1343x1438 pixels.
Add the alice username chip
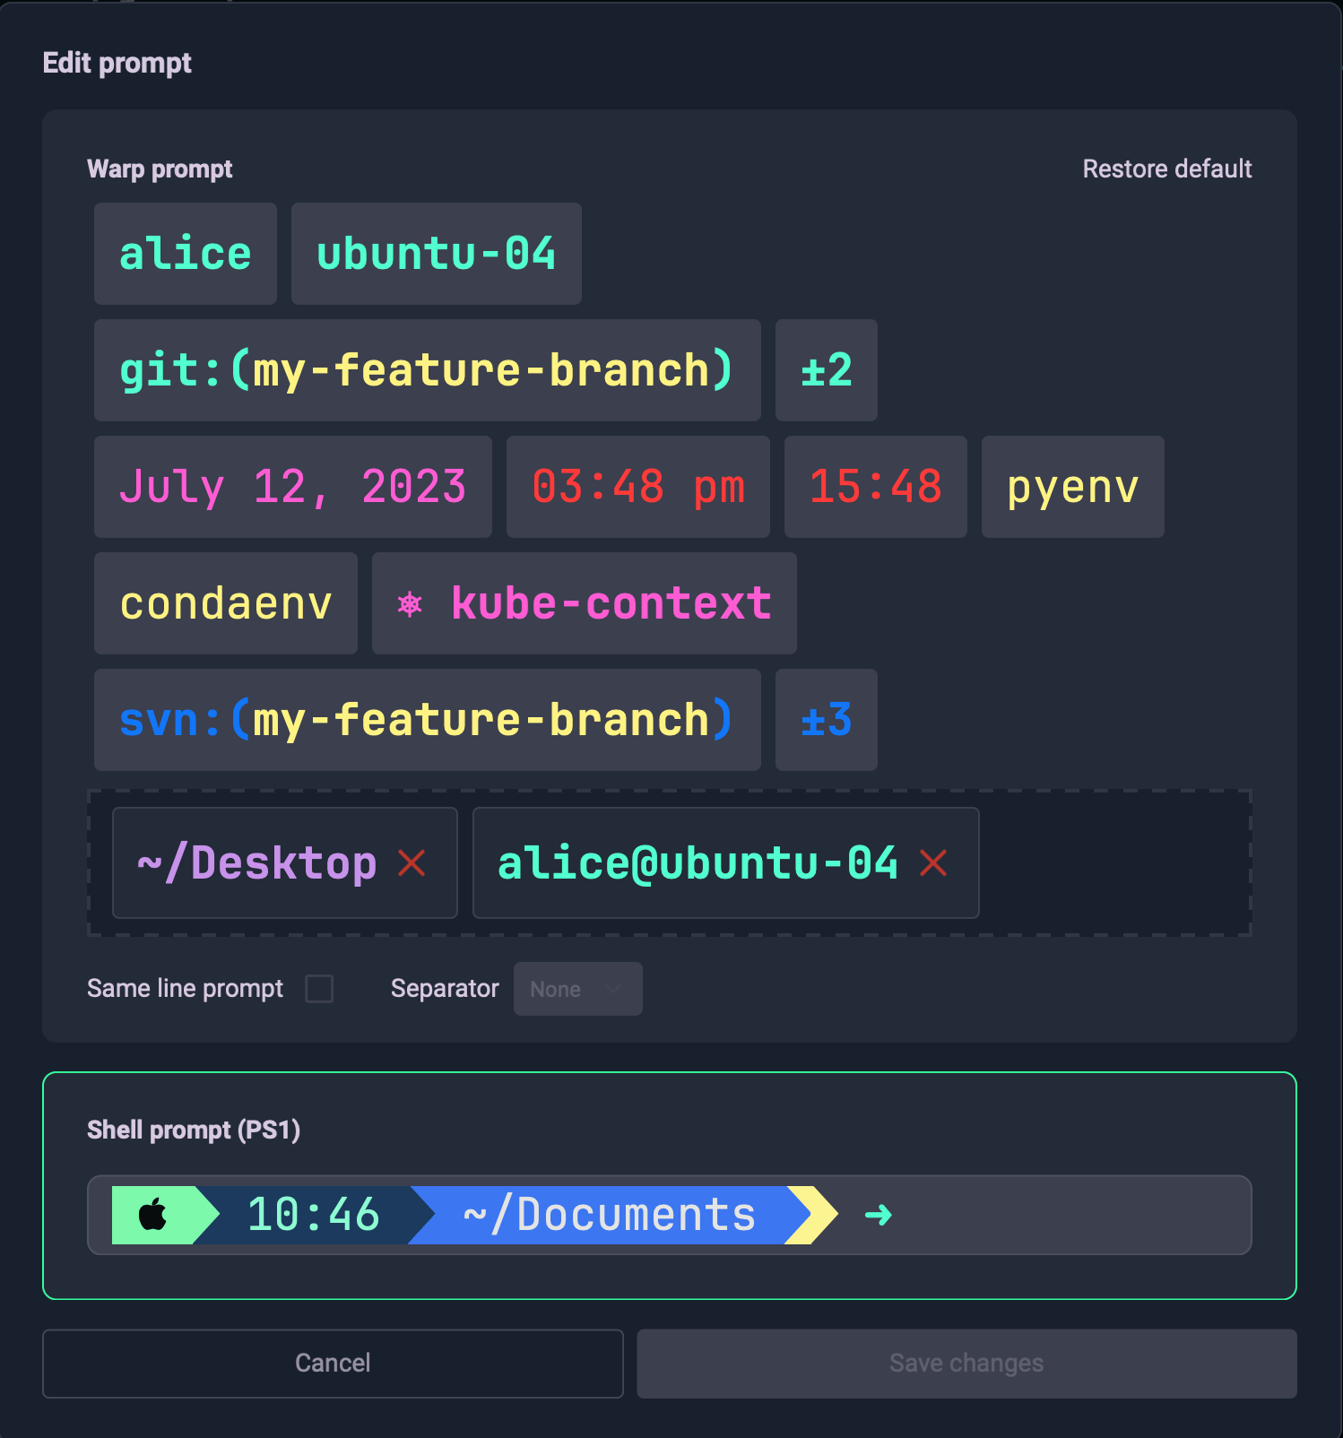186,254
